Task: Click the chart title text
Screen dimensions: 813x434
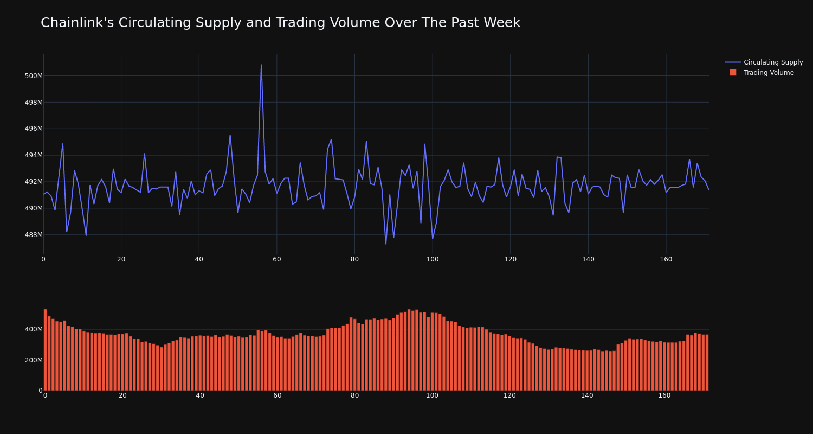Action: pos(280,23)
